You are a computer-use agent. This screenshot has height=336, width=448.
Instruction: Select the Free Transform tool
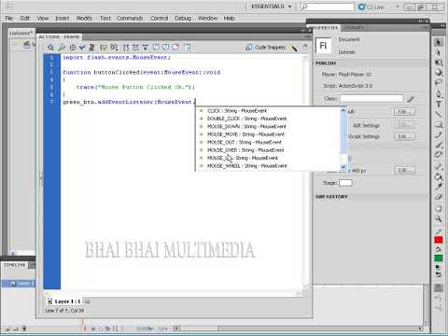pyautogui.click(x=439, y=63)
